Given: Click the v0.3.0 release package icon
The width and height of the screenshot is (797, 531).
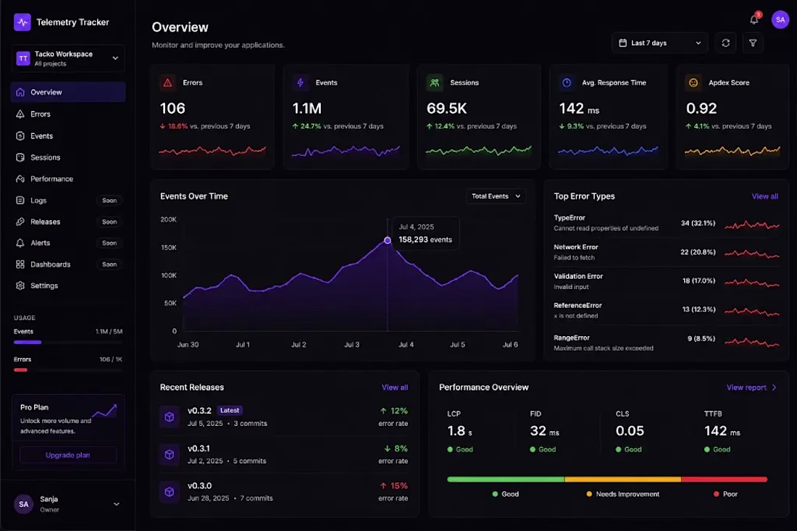Looking at the screenshot, I should click(x=170, y=492).
